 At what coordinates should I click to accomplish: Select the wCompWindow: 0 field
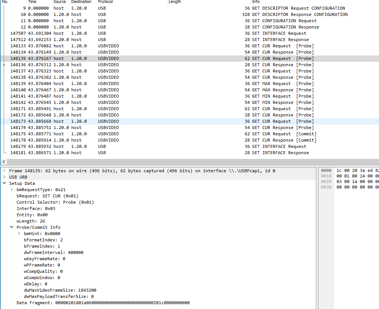coord(42,278)
